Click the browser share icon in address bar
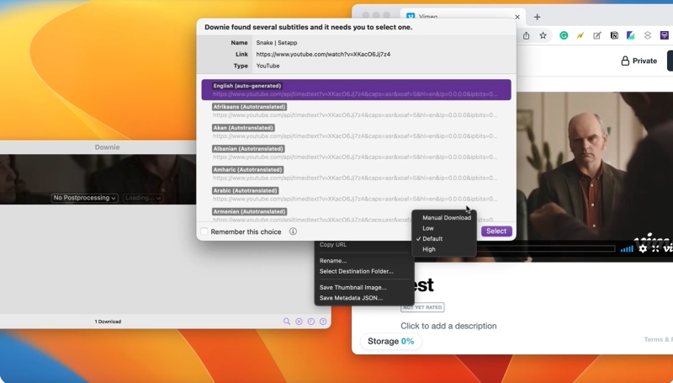The image size is (673, 383). (527, 35)
